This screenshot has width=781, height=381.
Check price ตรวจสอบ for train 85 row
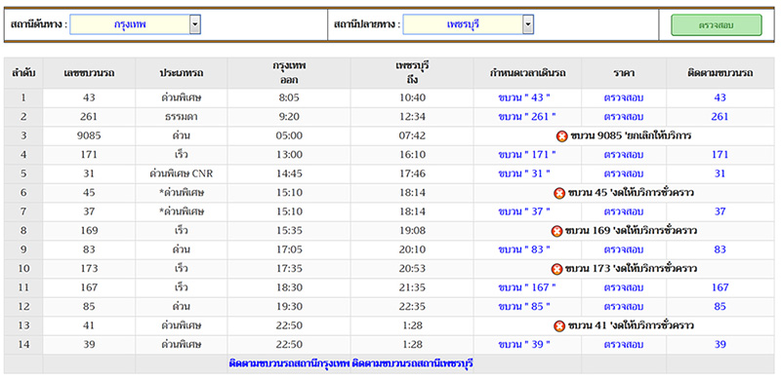point(624,306)
